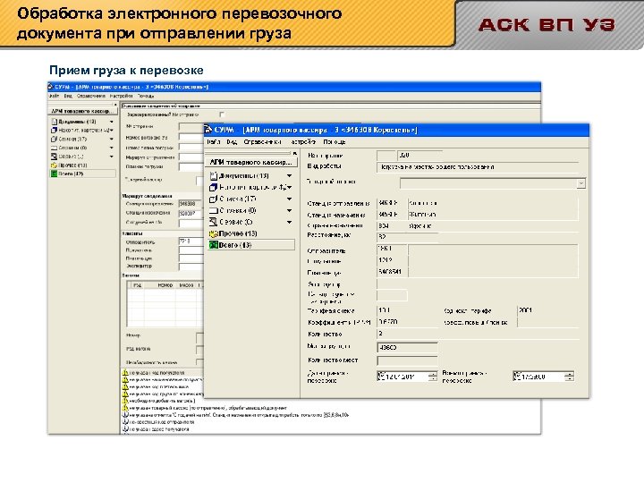Viewport: 644px width, 483px height.
Task: Click the СУРМ title bar icon of front window
Action: (208, 130)
